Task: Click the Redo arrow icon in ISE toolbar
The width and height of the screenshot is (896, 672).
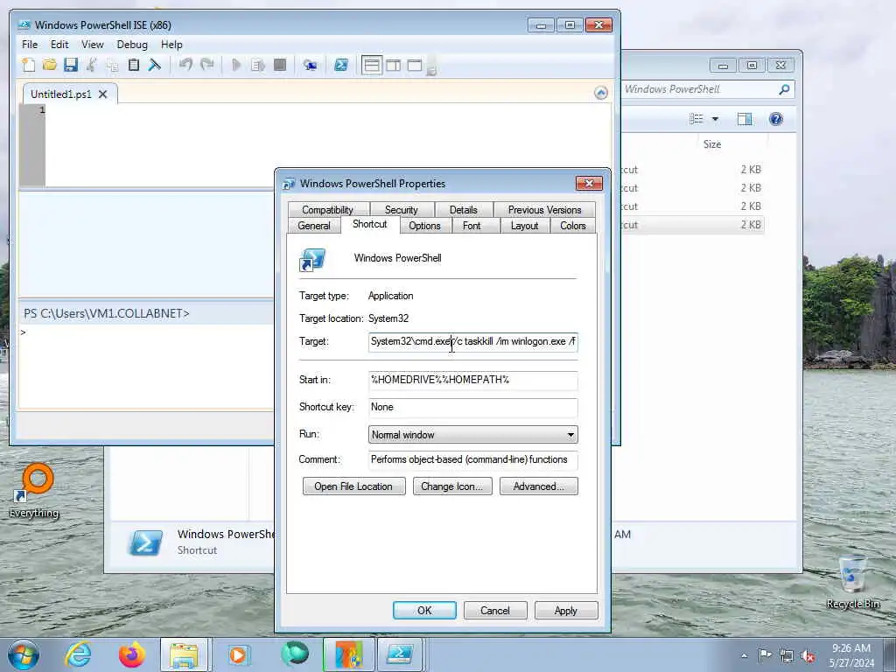Action: pos(206,65)
